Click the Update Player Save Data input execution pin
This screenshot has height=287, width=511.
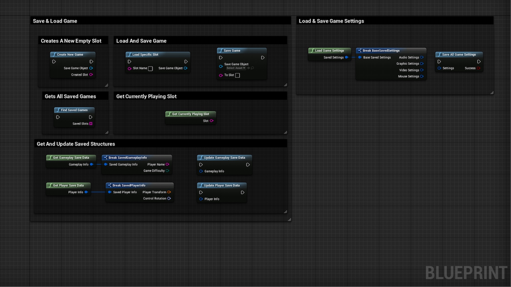point(201,192)
